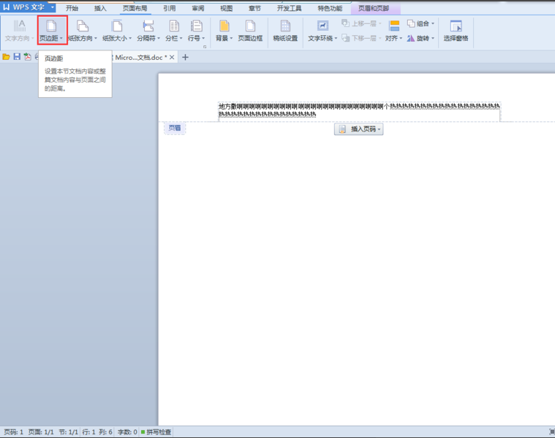Expand the 文字环绕 dropdown arrow
The image size is (555, 438).
click(x=336, y=38)
